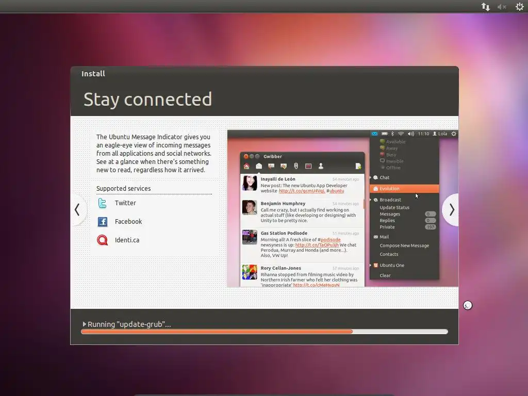Click the Wi-Fi icon in slide image panel
This screenshot has height=396, width=528.
pyautogui.click(x=401, y=134)
